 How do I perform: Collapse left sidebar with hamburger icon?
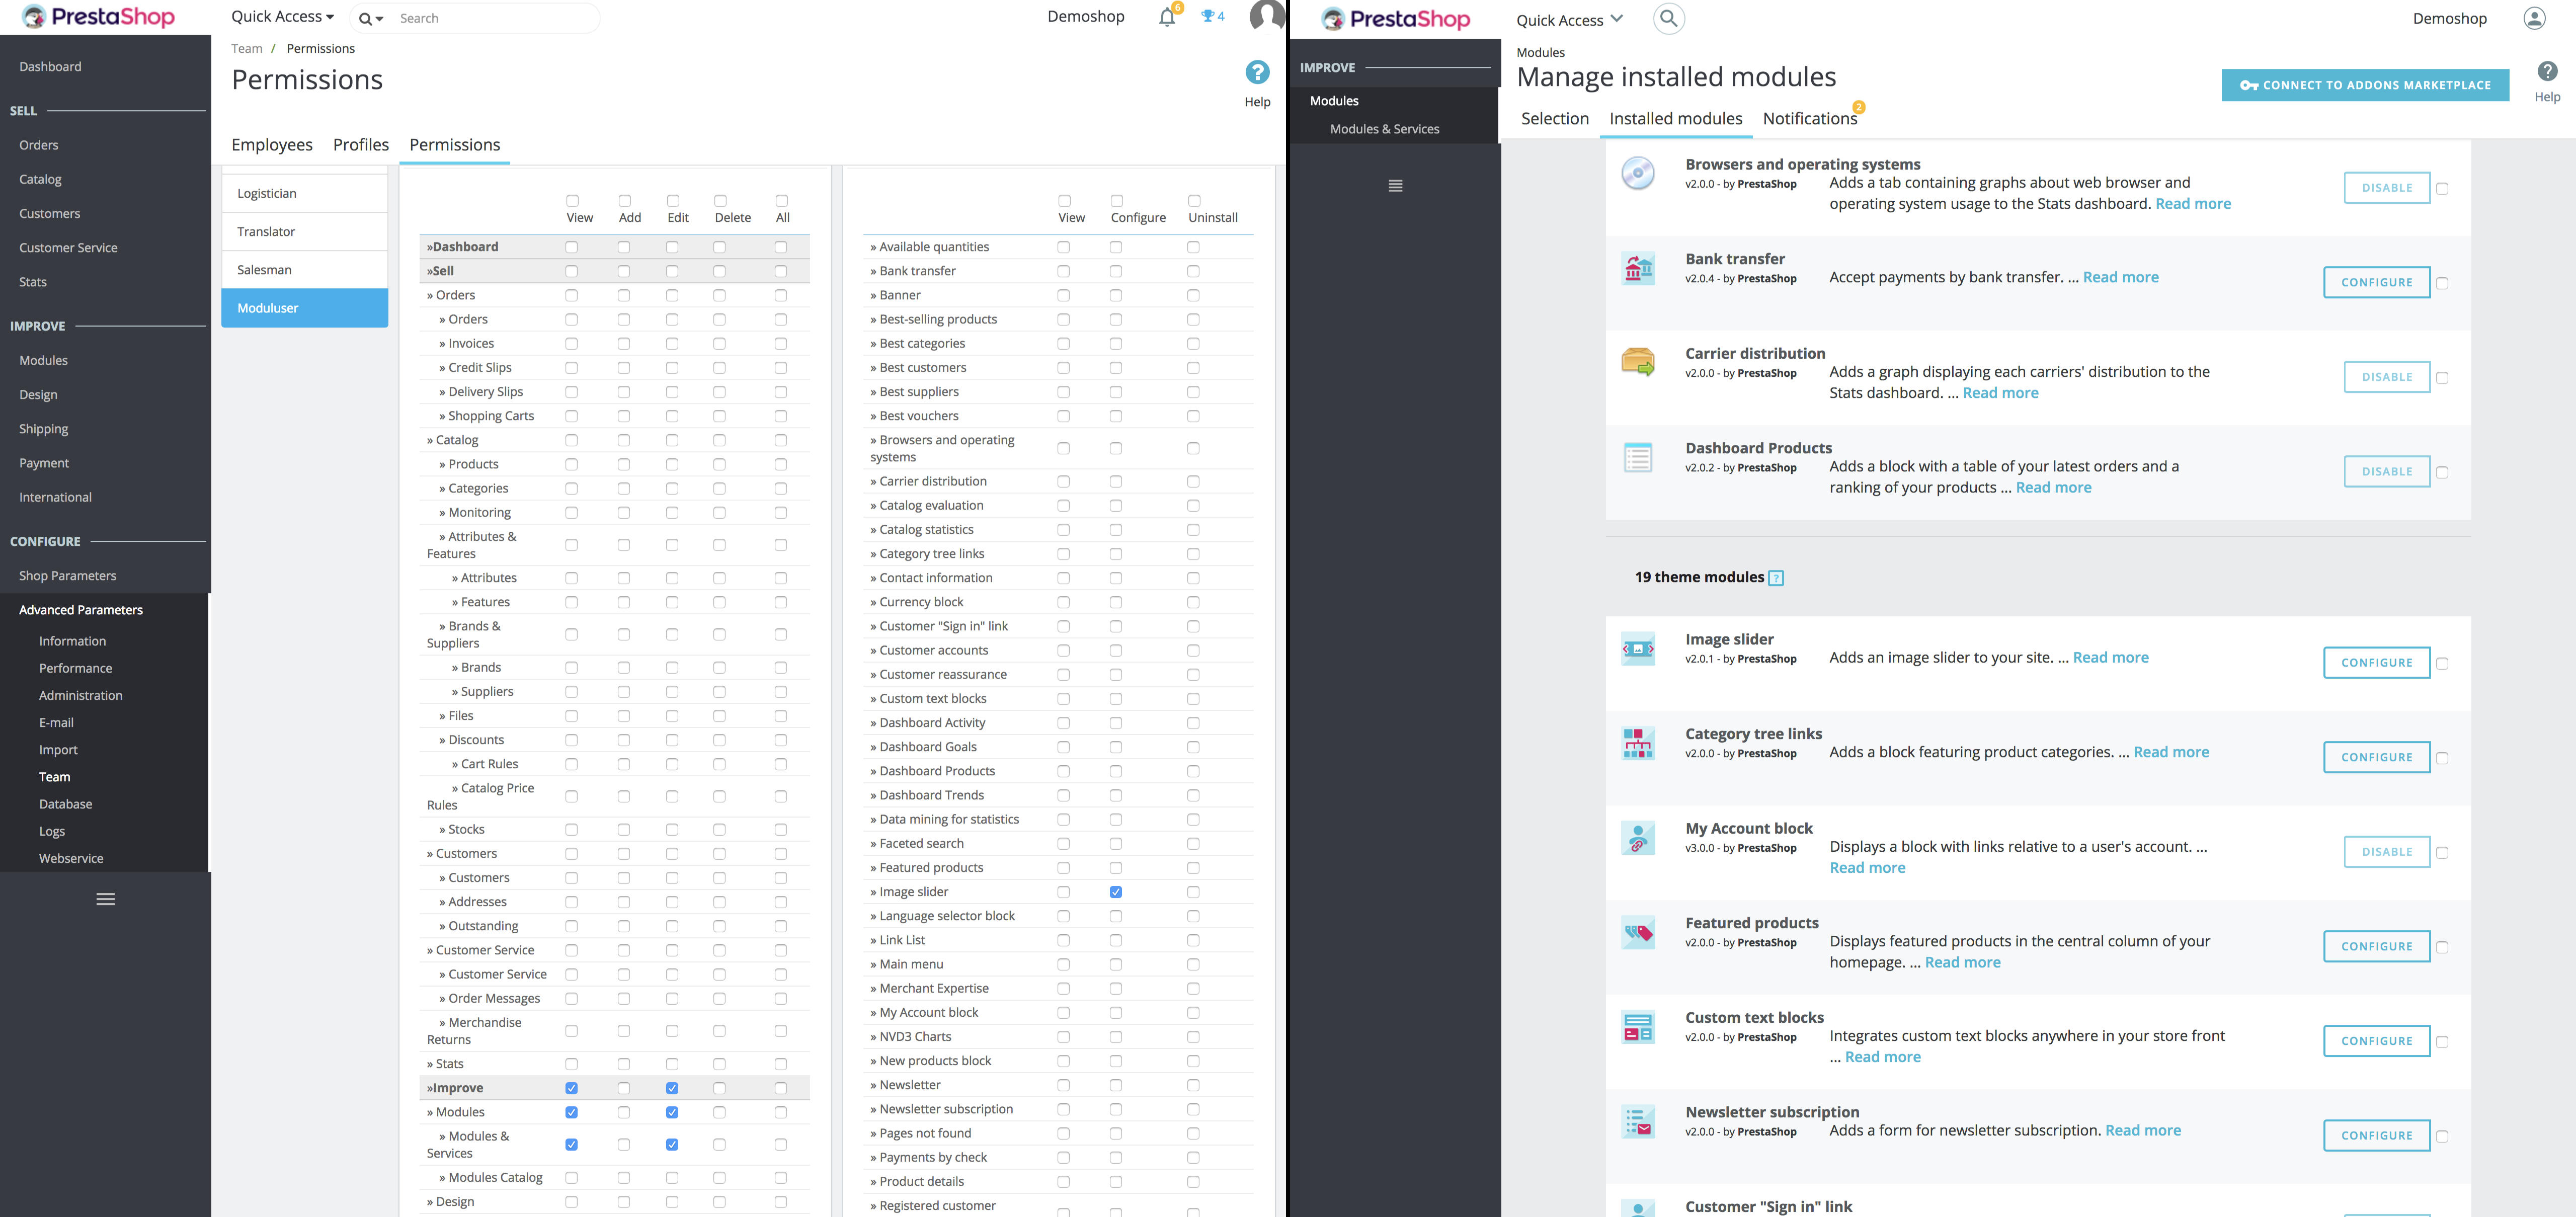click(x=105, y=899)
